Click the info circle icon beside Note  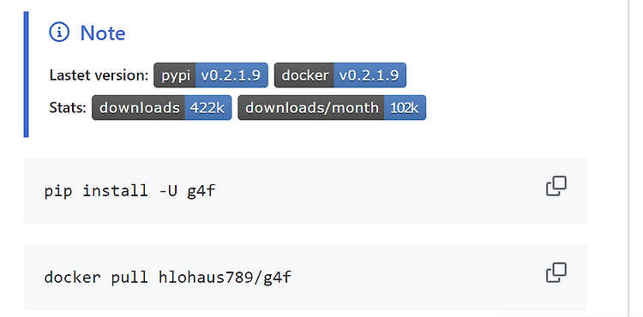tap(59, 33)
